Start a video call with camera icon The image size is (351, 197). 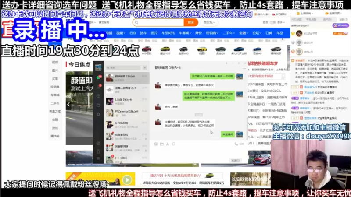(242, 144)
